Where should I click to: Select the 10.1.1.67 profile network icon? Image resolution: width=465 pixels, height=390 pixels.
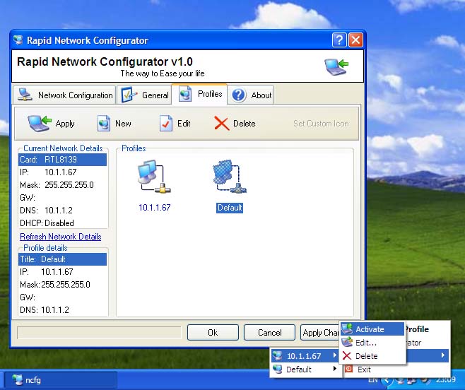coord(154,177)
